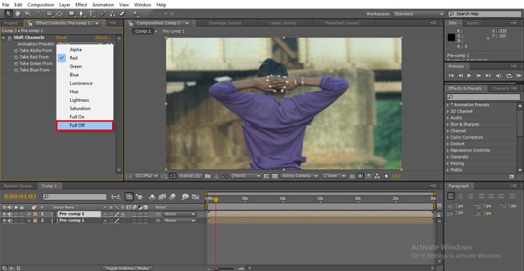This screenshot has height=271, width=524.
Task: Switch to the Render Queue tab
Action: (x=18, y=186)
